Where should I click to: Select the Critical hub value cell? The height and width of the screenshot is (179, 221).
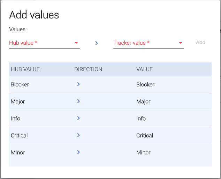[19, 136]
